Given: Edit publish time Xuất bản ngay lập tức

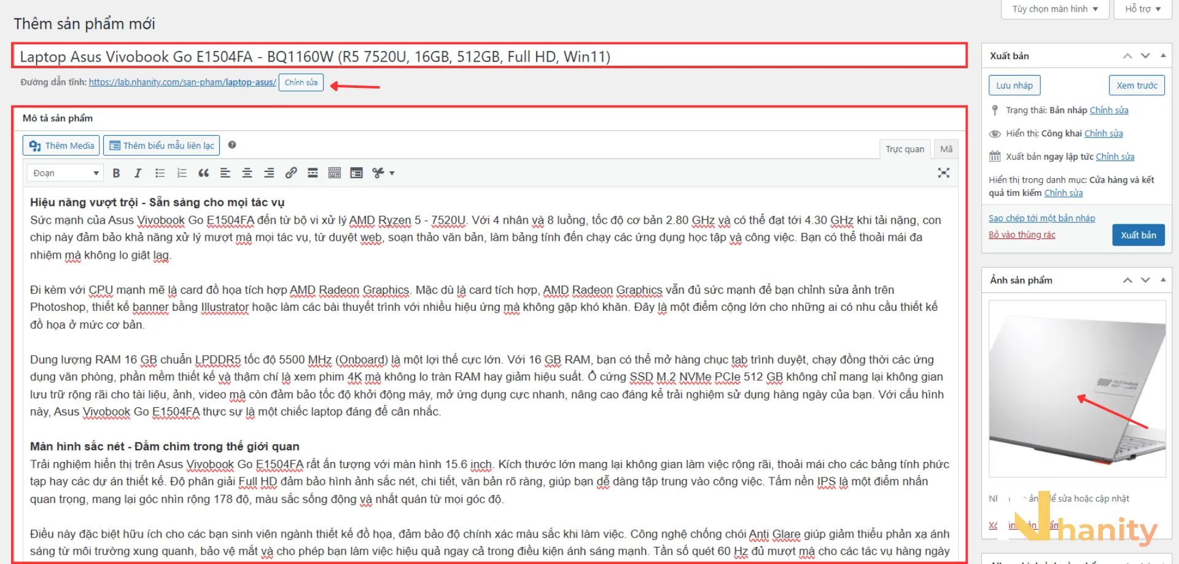Looking at the screenshot, I should click(x=1115, y=157).
